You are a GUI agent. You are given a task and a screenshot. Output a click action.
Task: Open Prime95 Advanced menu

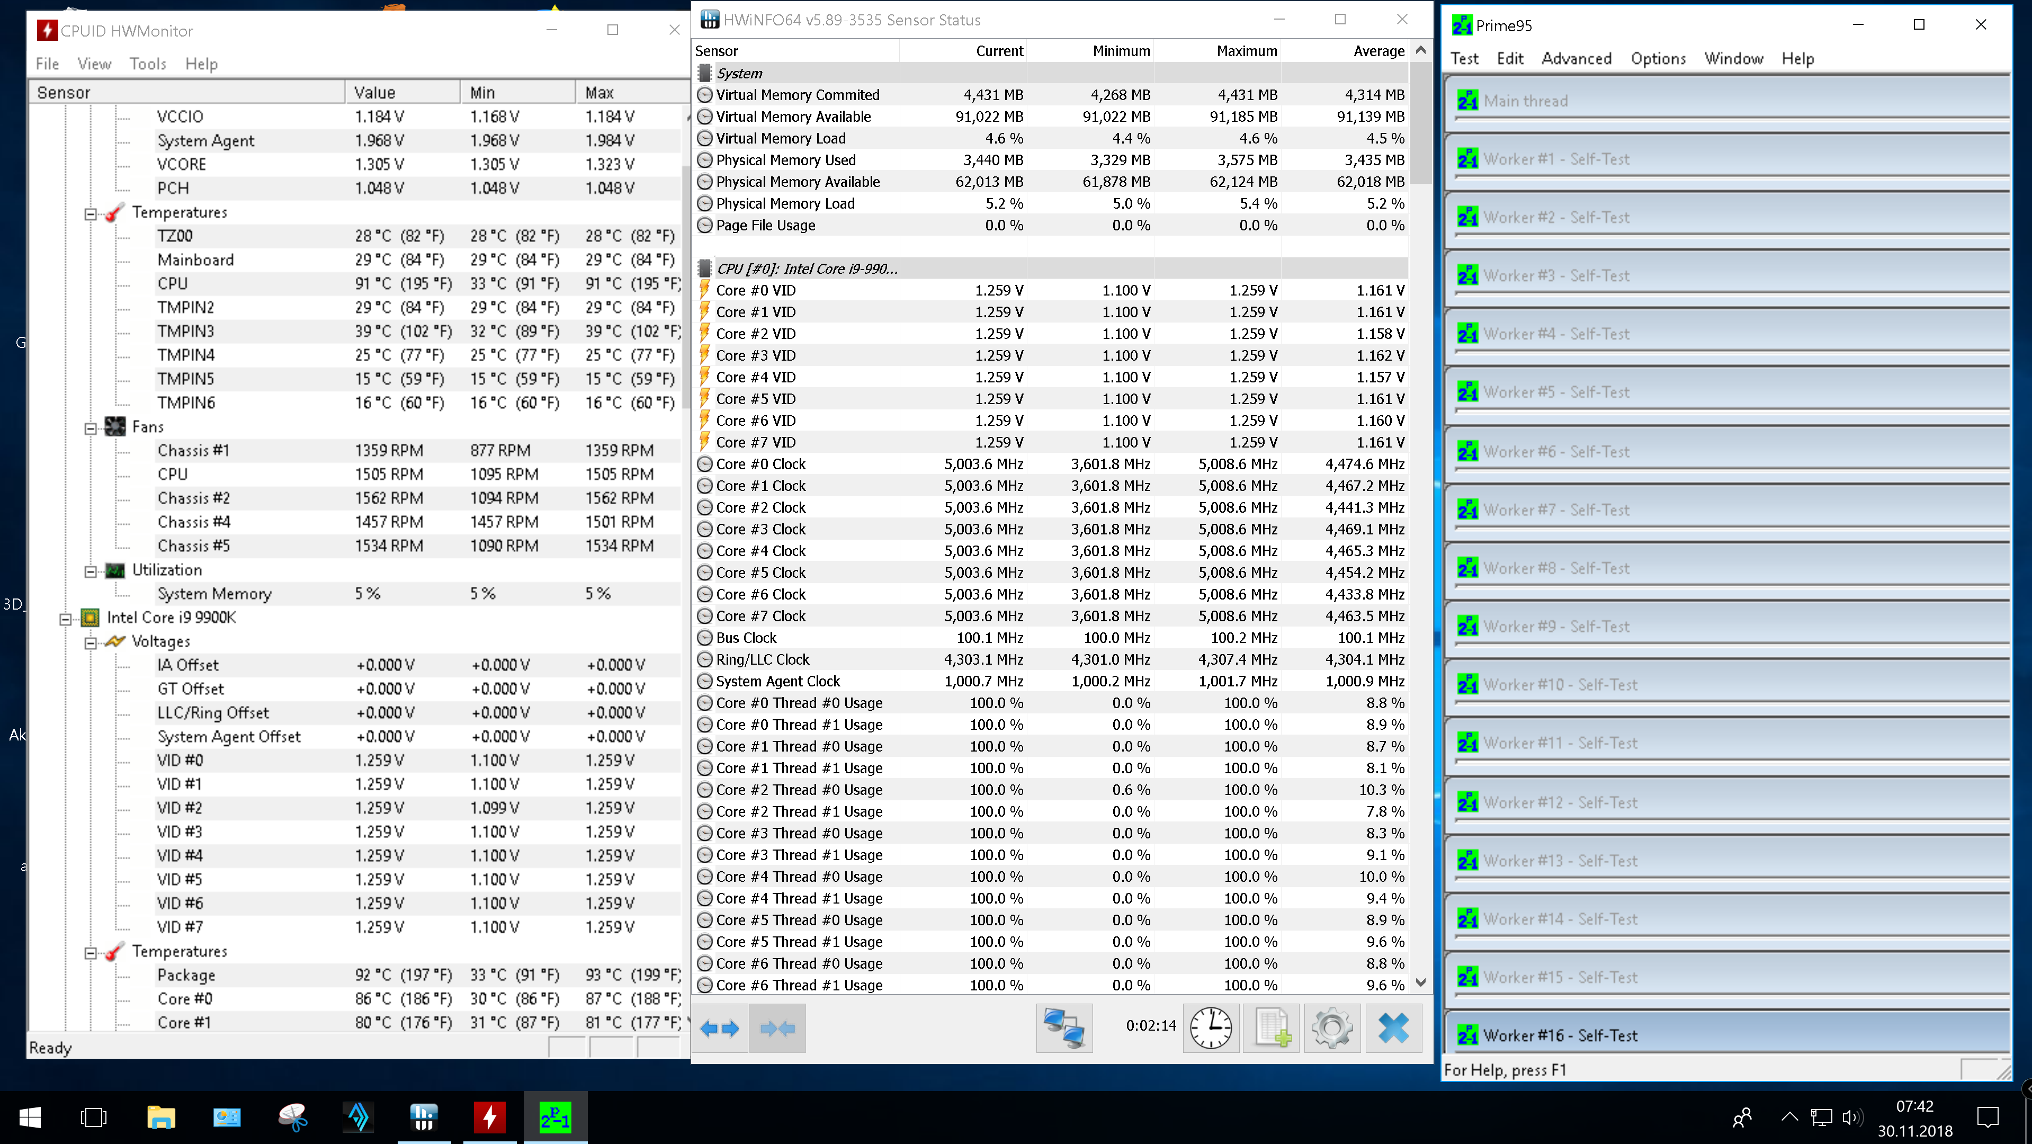[1576, 58]
